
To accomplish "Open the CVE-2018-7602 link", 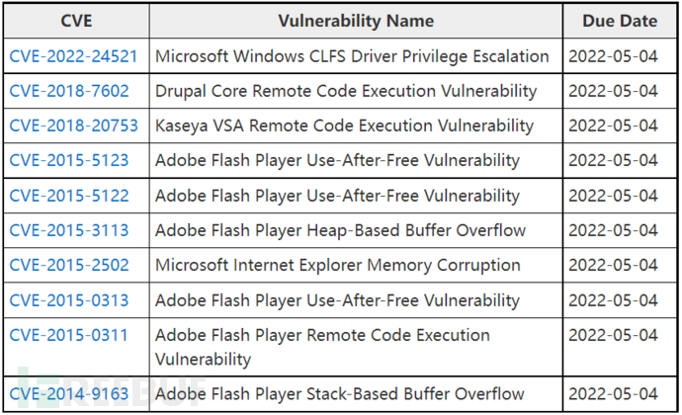I will (69, 91).
